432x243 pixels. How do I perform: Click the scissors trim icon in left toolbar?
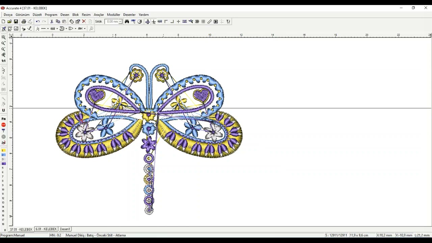4,143
